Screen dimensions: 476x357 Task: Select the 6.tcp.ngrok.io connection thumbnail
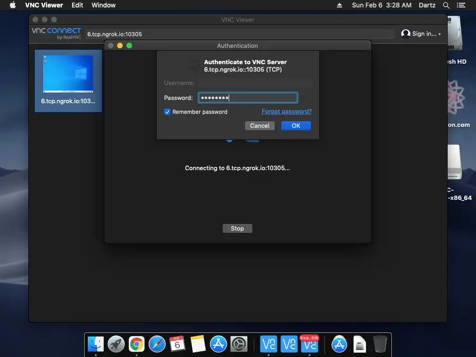coord(68,81)
